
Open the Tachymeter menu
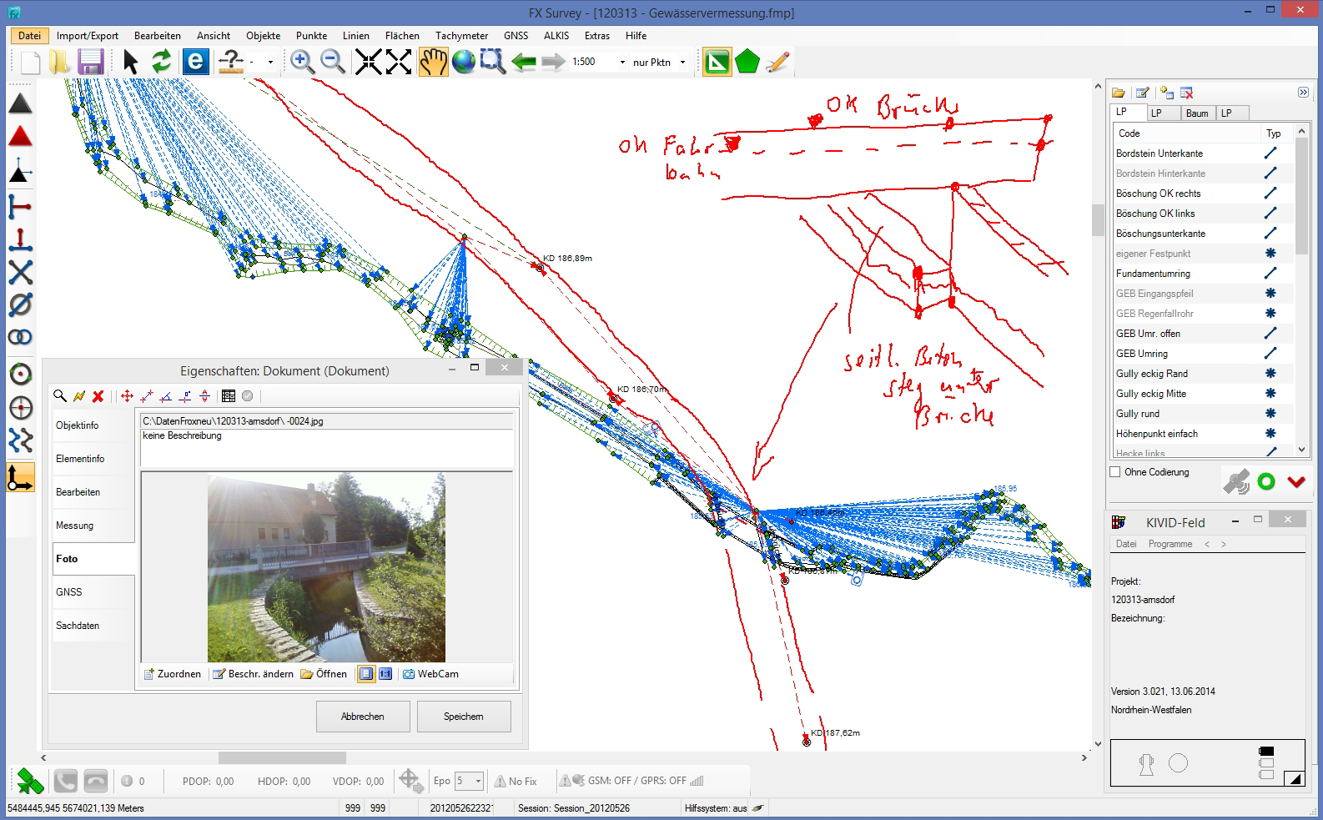pyautogui.click(x=461, y=36)
